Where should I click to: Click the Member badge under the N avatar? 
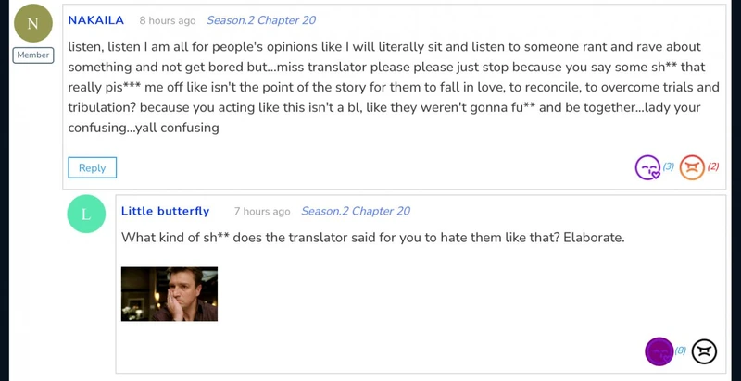tap(33, 55)
